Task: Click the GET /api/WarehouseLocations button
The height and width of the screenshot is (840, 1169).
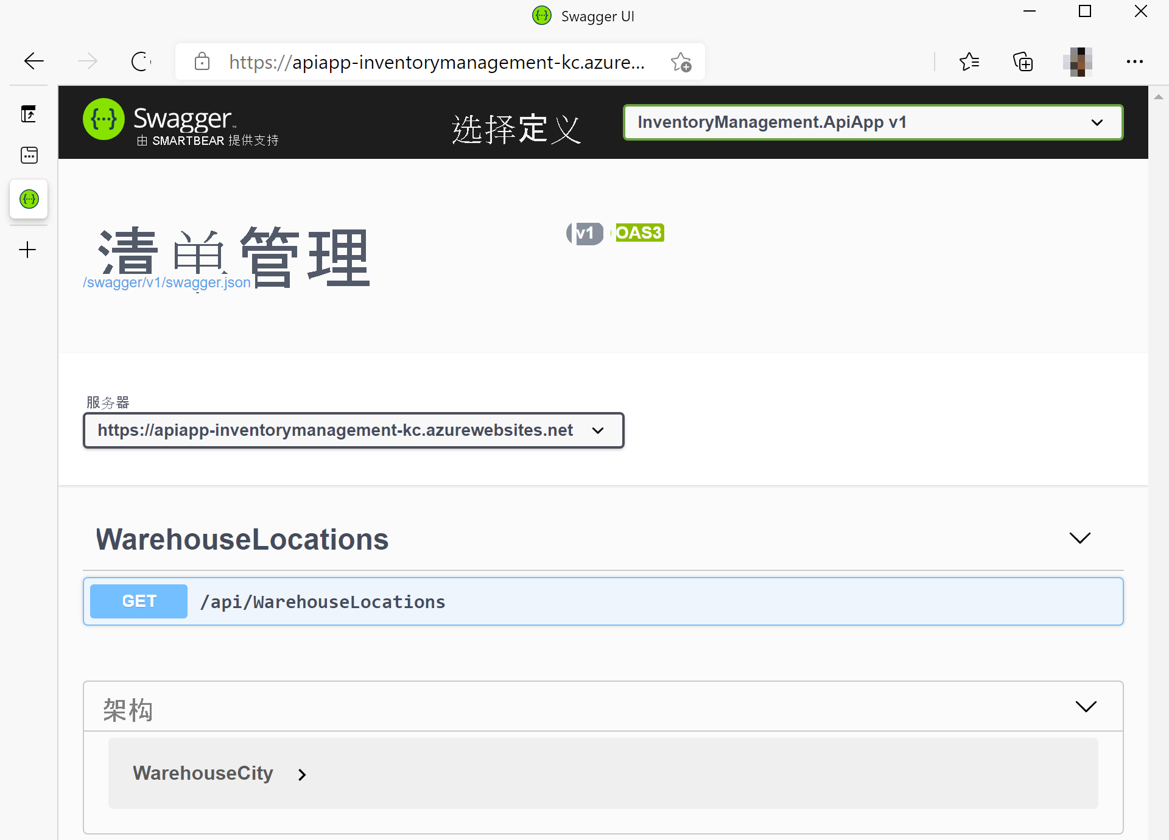Action: pos(603,601)
